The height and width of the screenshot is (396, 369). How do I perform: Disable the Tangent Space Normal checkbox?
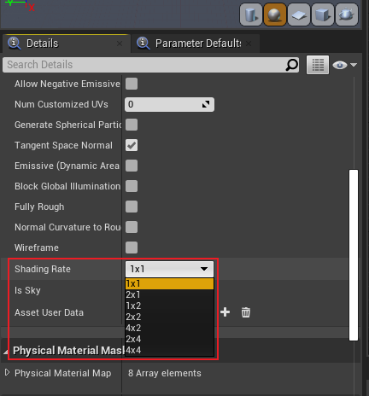132,145
